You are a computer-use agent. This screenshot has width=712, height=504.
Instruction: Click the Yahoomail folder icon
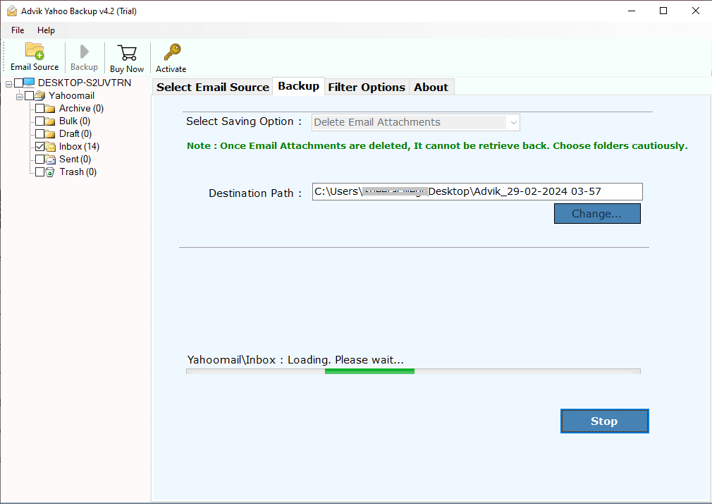point(40,95)
